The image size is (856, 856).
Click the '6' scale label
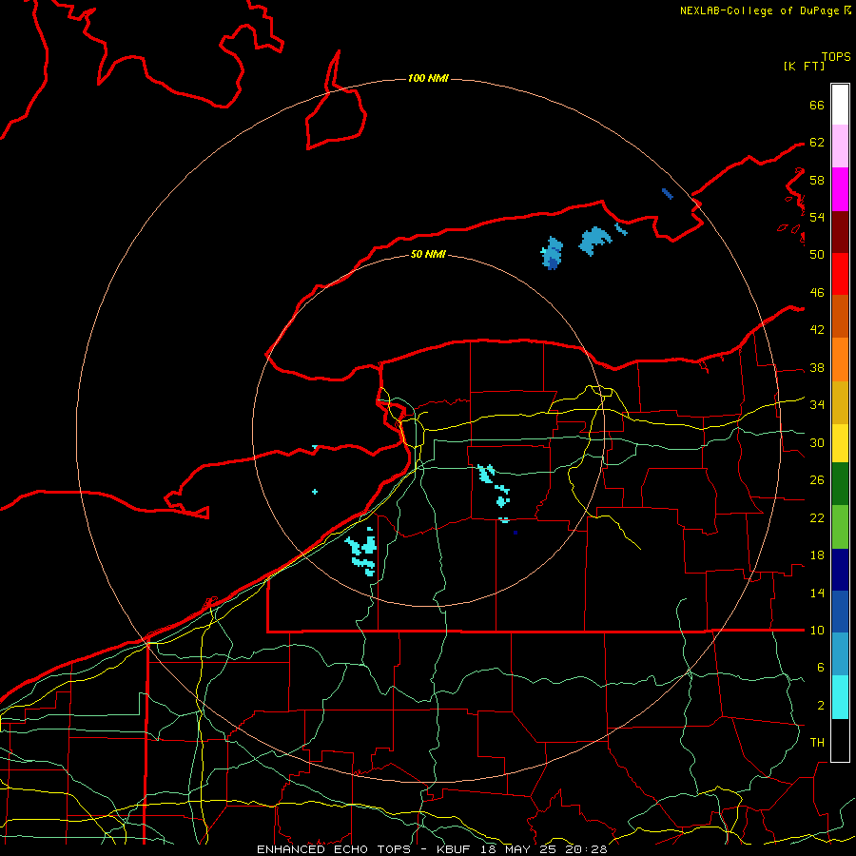click(820, 668)
